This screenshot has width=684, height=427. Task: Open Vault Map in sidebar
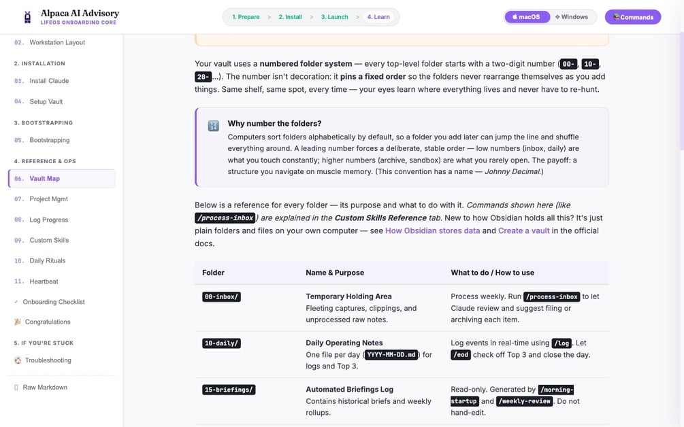click(61, 179)
